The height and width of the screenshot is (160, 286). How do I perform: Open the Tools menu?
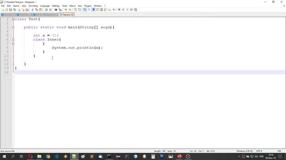coord(64,6)
